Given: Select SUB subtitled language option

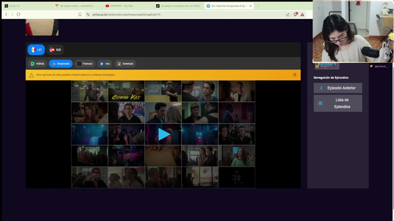Looking at the screenshot, I should (x=55, y=50).
